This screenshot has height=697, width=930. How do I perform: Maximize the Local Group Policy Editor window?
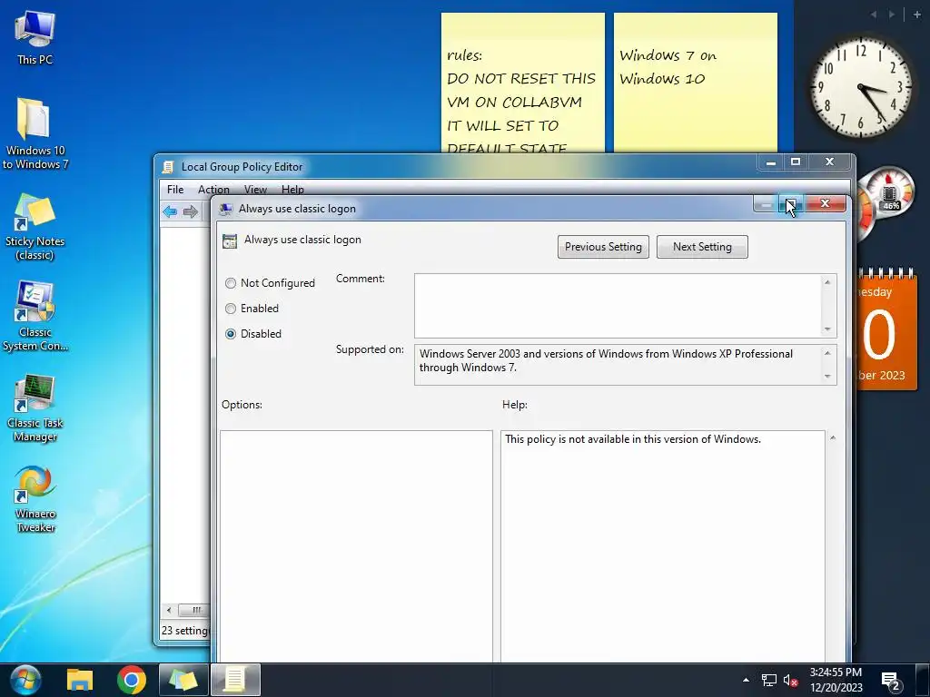click(x=796, y=162)
